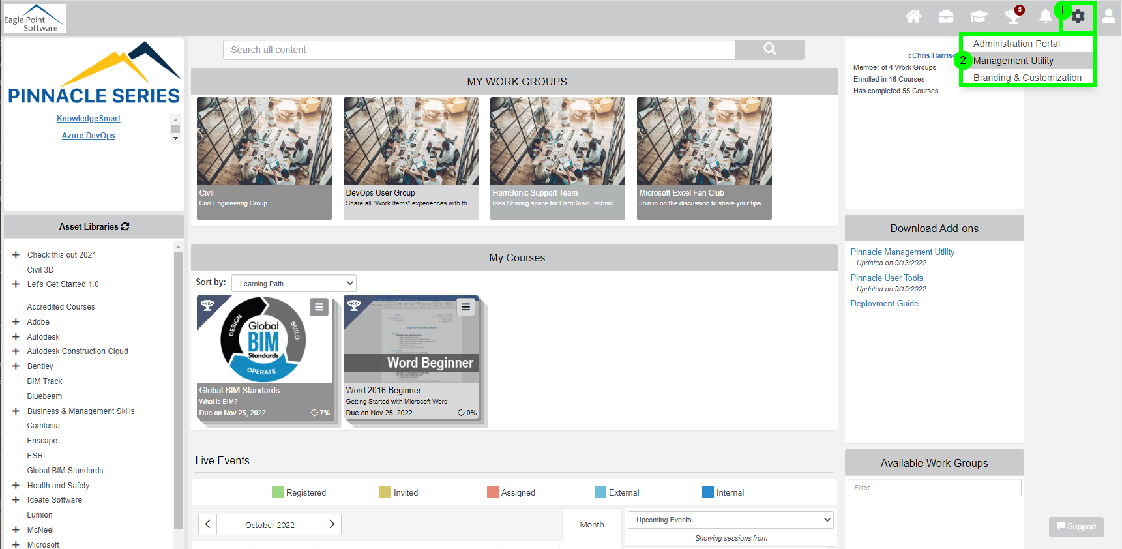This screenshot has height=549, width=1122.
Task: Open the briefcase icon in header
Action: coord(946,16)
